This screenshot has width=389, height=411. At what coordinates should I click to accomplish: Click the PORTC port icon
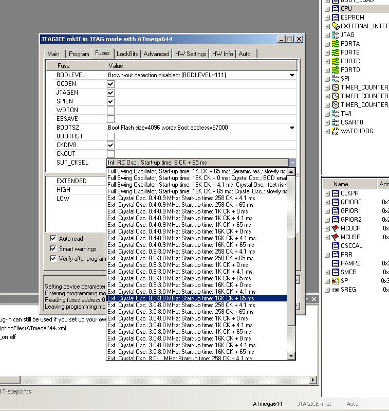(336, 61)
